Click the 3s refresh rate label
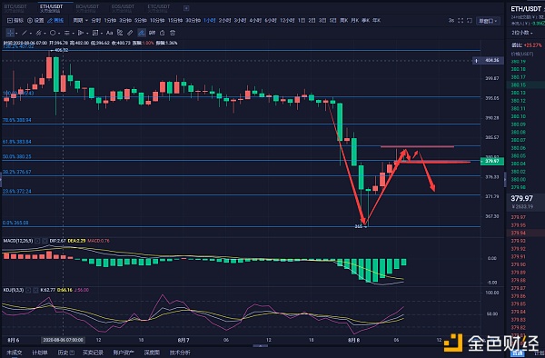The height and width of the screenshot is (358, 545). (451, 21)
